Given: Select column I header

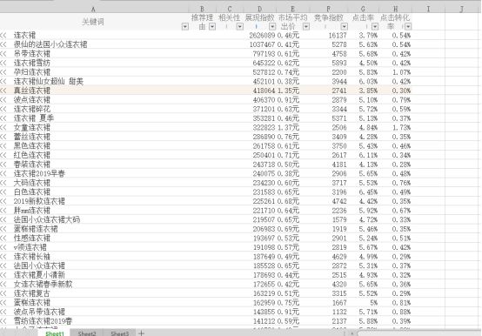Looking at the screenshot, I should click(x=428, y=10).
